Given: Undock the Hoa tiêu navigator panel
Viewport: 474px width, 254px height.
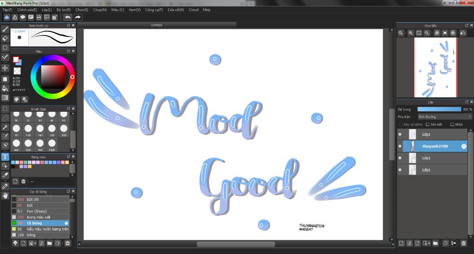Looking at the screenshot, I should click(467, 25).
